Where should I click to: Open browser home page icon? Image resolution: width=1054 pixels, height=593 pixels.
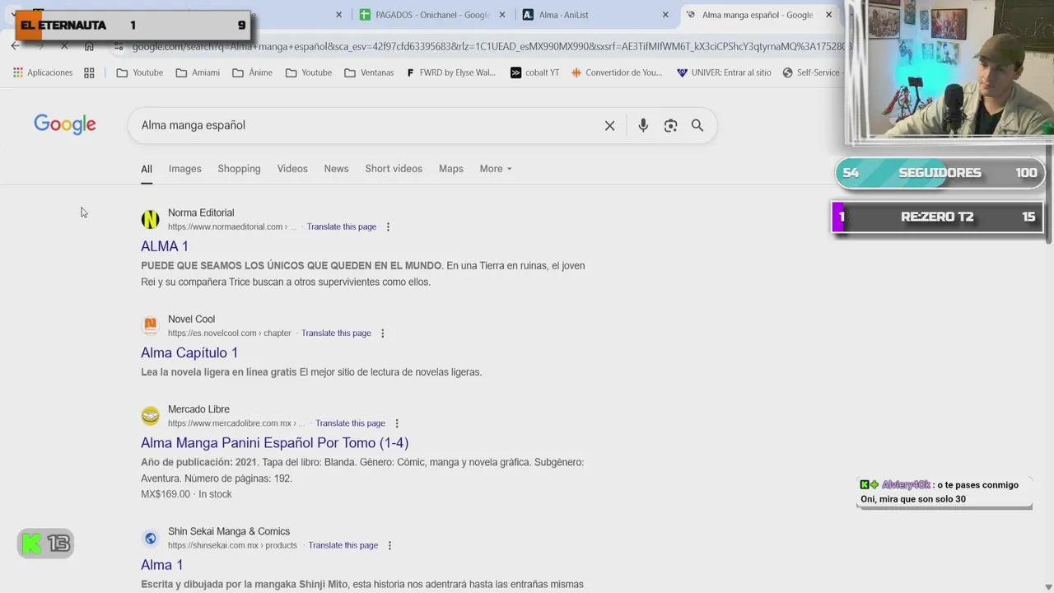tap(89, 46)
